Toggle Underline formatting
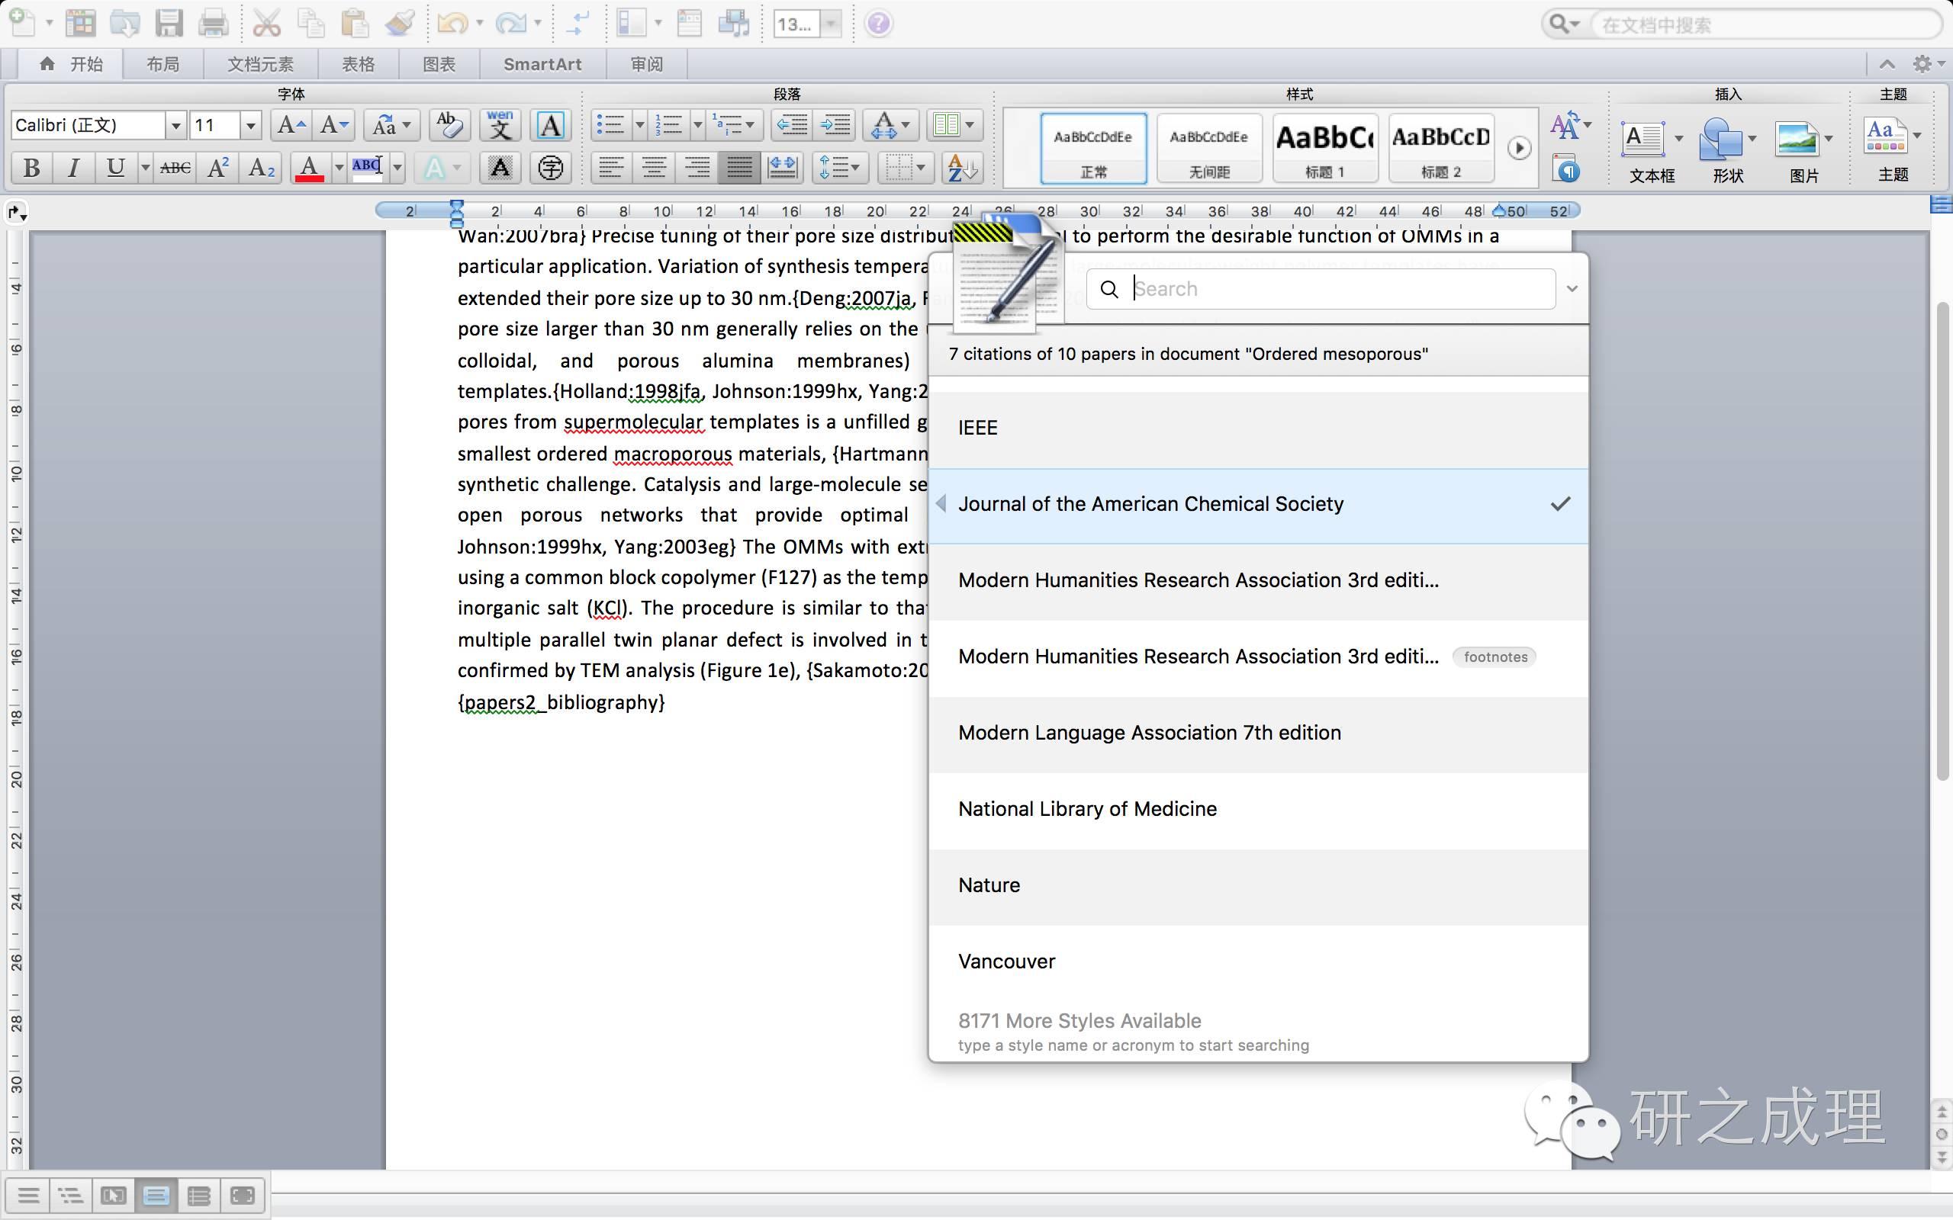 115,168
